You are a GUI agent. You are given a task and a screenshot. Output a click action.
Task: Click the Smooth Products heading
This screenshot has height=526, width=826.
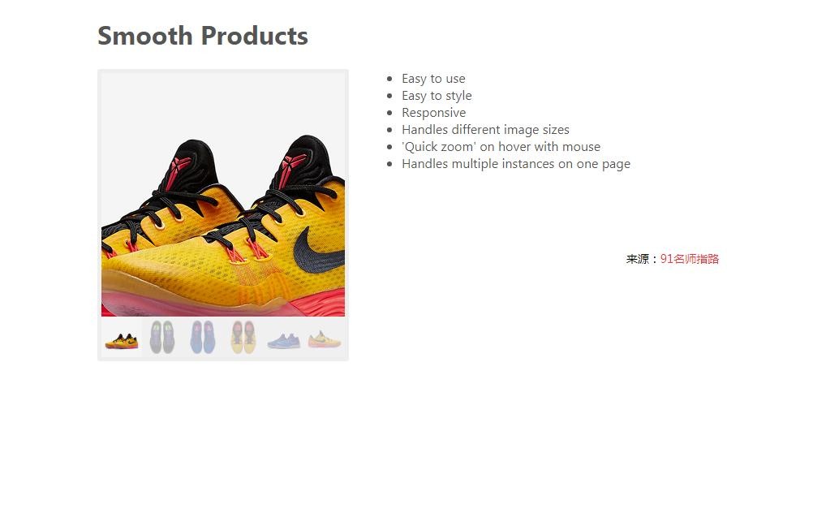[x=203, y=36]
